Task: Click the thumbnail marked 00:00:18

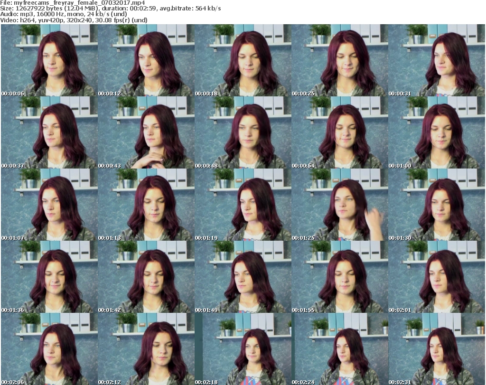Action: pyautogui.click(x=243, y=60)
